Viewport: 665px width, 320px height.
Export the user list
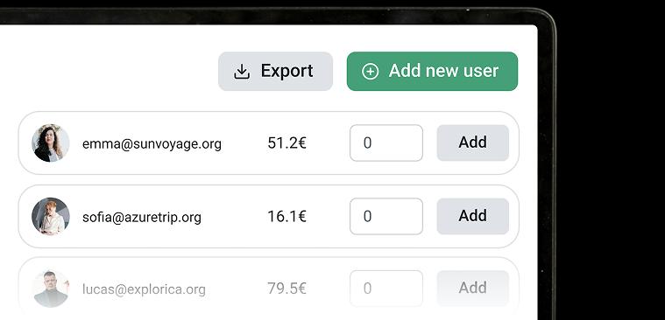tap(275, 71)
